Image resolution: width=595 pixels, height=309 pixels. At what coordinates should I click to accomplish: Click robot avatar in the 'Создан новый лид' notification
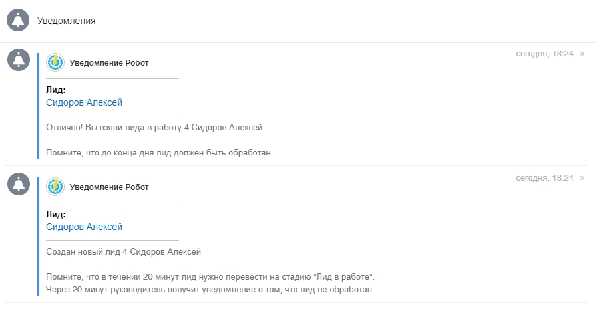tap(55, 187)
